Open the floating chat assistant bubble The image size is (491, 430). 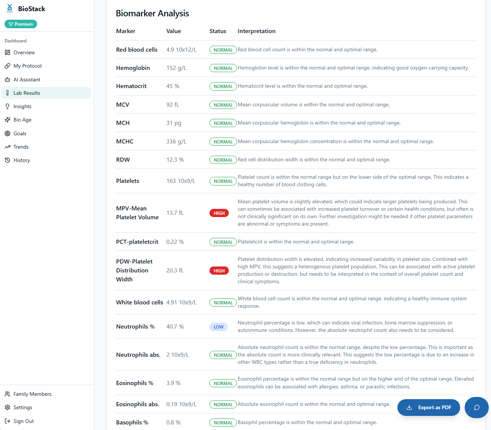point(477,407)
